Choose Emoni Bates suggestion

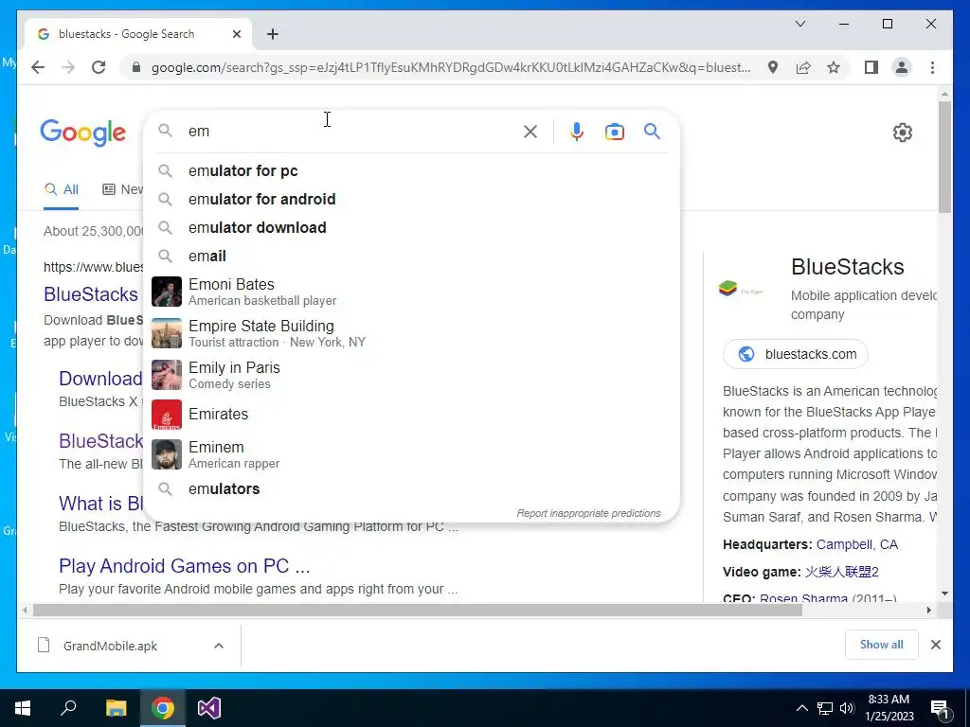click(x=411, y=292)
